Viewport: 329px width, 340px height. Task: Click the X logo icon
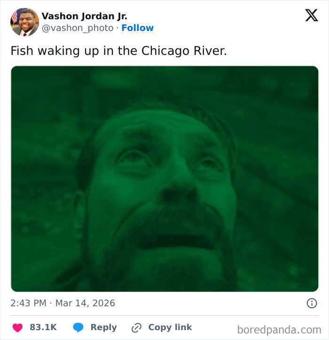click(x=311, y=15)
